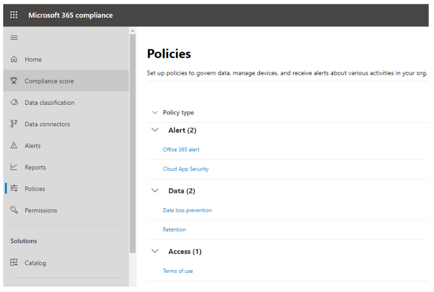Viewport: 434px width, 292px height.
Task: Click the Permissions key icon
Action: (x=14, y=210)
